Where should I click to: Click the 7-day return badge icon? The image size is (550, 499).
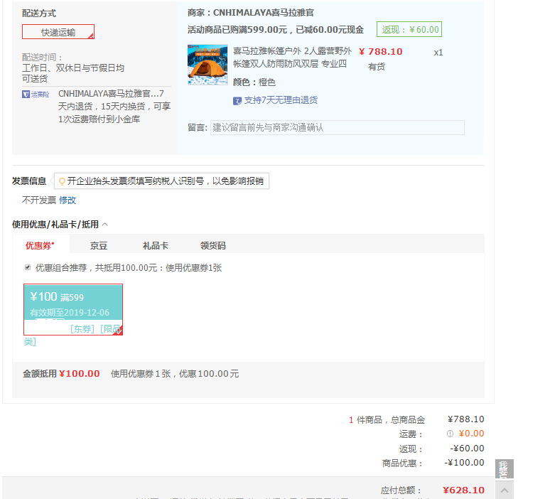[237, 101]
